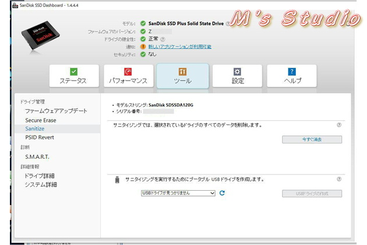
Task: Click the orange notification warning icon
Action: click(143, 47)
